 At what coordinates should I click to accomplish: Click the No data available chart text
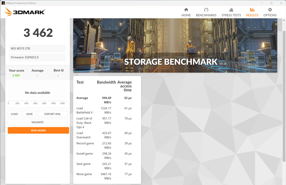pyautogui.click(x=37, y=92)
